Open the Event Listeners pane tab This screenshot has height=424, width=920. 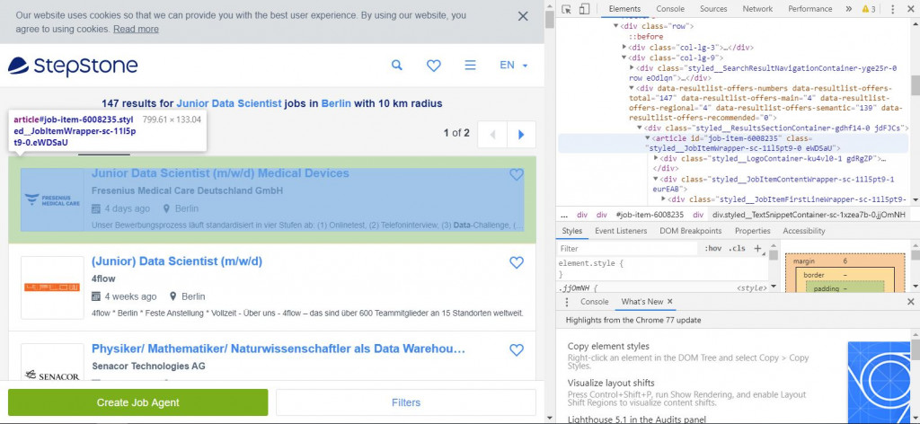point(621,231)
